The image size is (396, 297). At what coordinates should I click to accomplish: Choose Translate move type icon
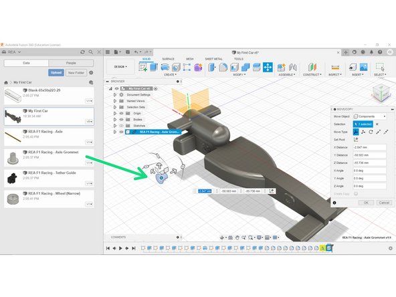tap(363, 132)
